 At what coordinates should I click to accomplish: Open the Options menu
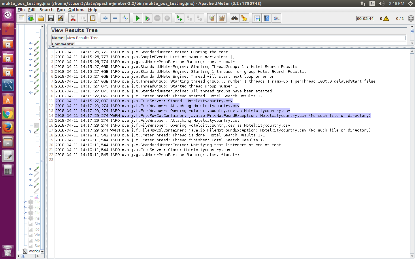click(76, 9)
